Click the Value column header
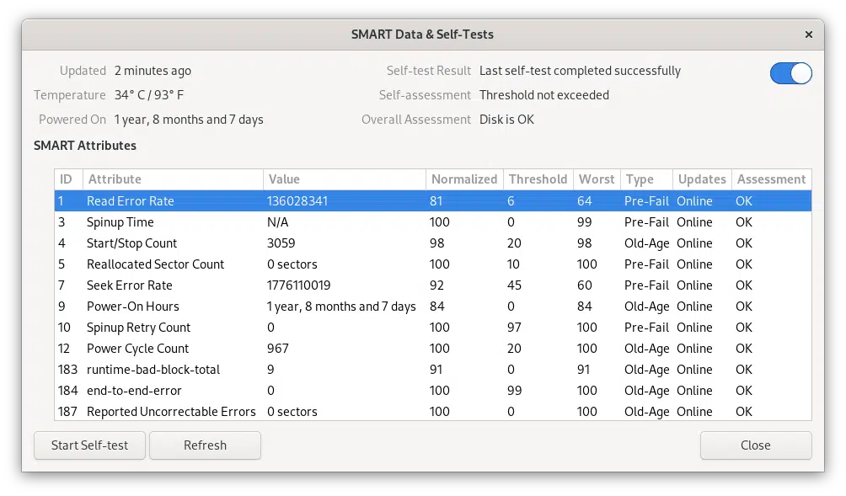This screenshot has height=496, width=846. (344, 179)
